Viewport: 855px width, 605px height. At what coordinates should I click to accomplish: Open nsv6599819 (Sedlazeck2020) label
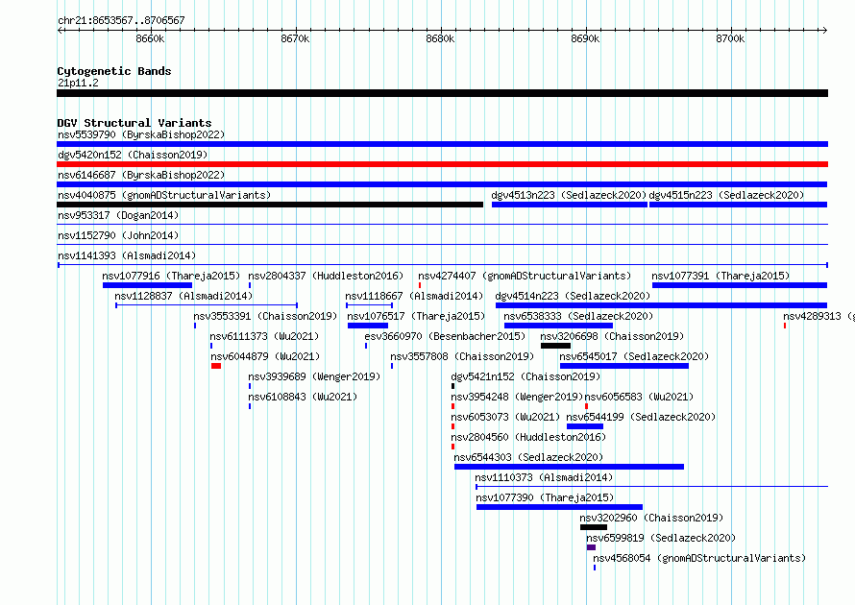point(661,538)
